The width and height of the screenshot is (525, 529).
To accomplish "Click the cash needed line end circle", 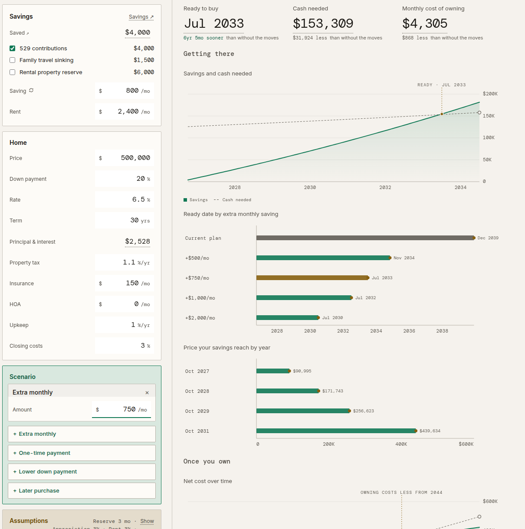I will pos(479,113).
